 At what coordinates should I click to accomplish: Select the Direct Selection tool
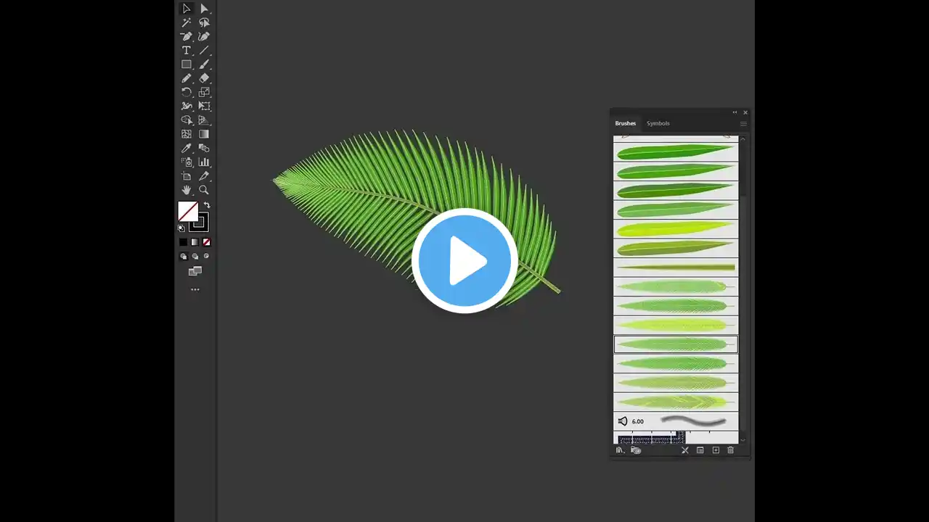(204, 9)
